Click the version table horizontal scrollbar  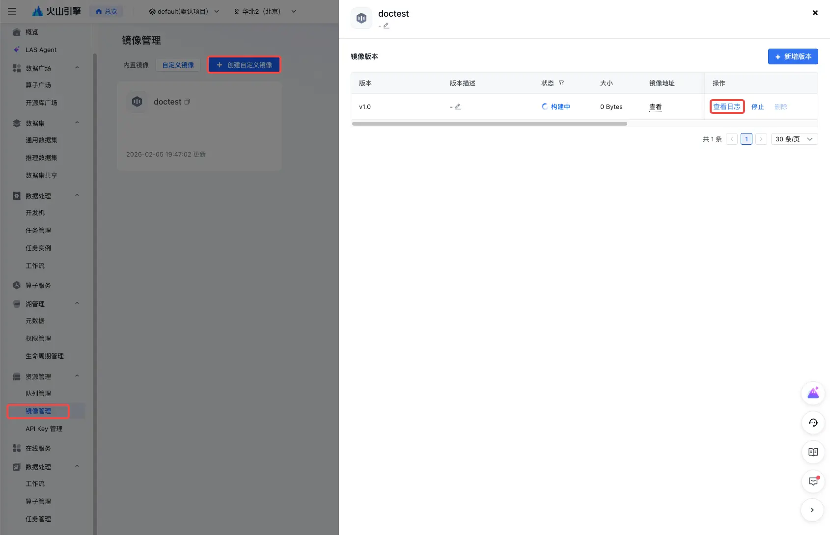click(x=490, y=124)
